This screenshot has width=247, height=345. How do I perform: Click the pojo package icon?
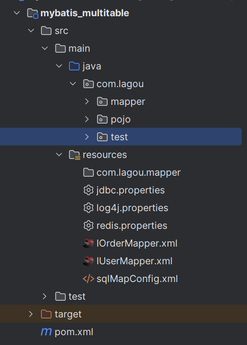coord(102,119)
